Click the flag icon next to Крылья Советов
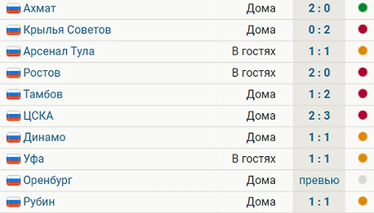The image size is (374, 213). 13,30
